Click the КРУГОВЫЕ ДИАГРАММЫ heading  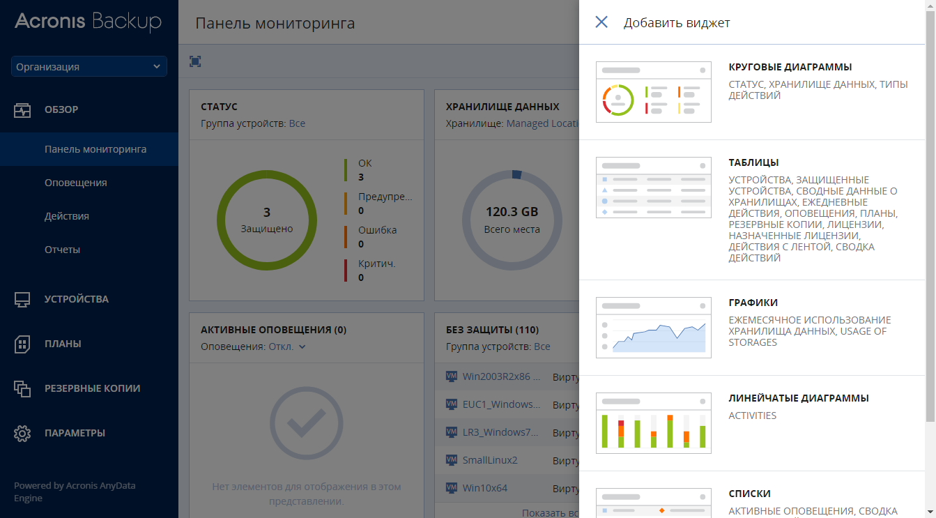[x=790, y=67]
